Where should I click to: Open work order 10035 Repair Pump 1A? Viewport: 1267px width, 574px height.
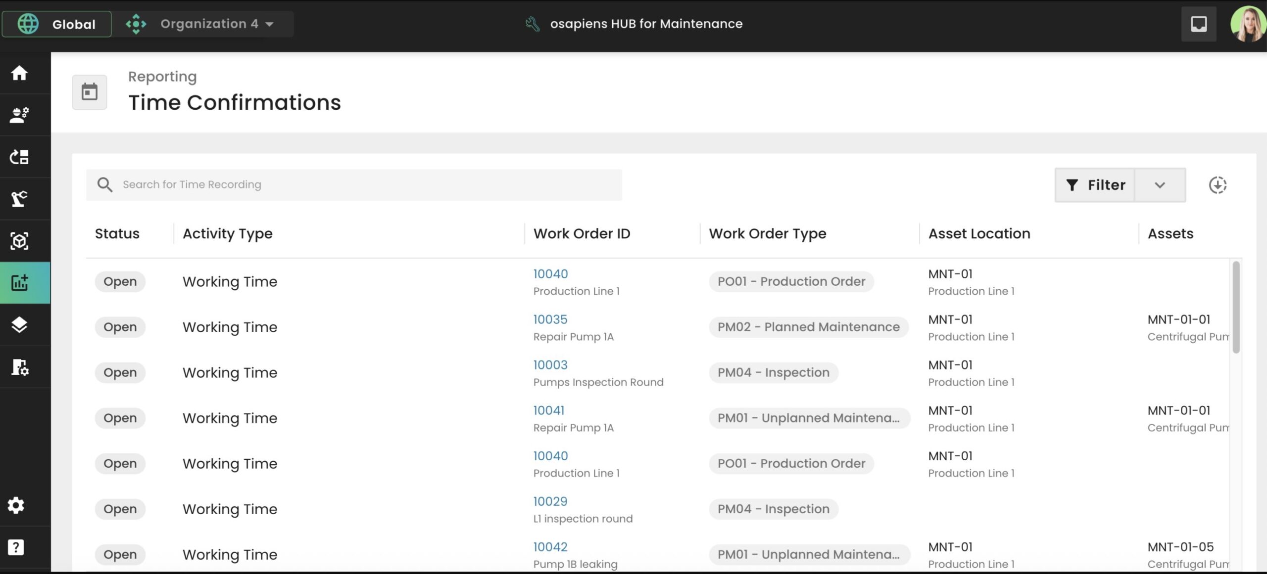550,319
